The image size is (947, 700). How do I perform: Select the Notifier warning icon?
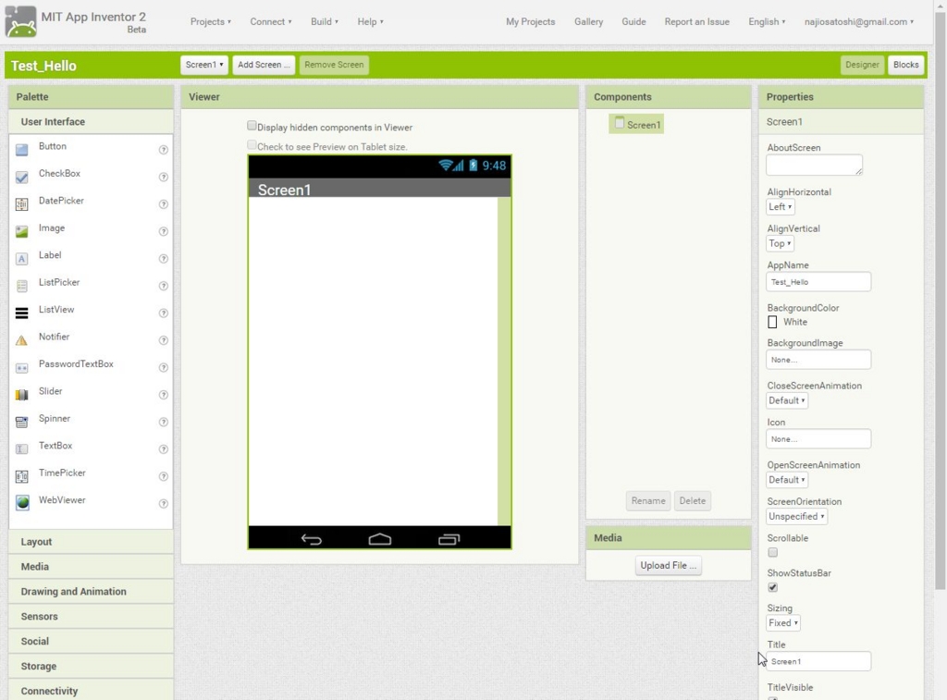click(x=22, y=340)
